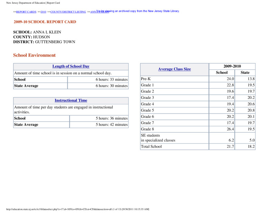Select Pre-K school value '24.0'
Viewport: 276px width, 213px height.
tap(230, 79)
